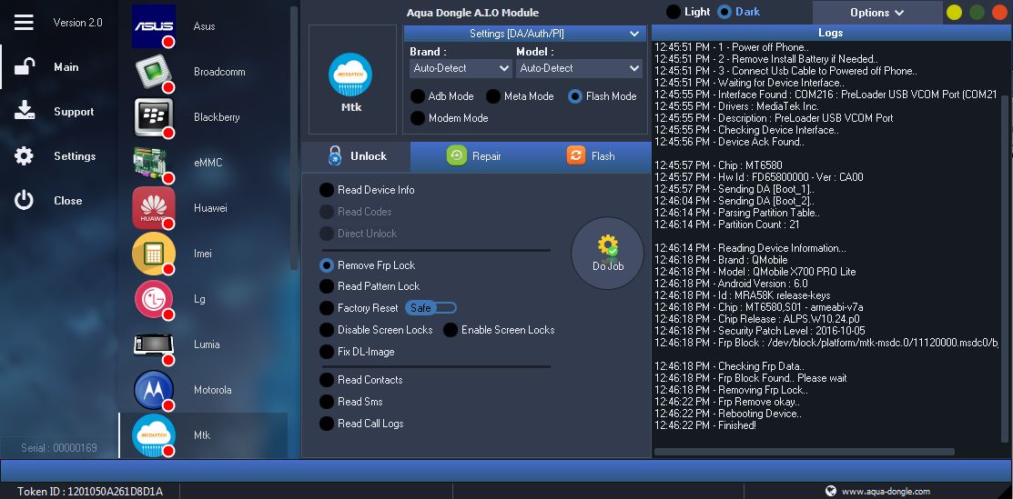Click the Close menu item label
The height and width of the screenshot is (499, 1013).
click(68, 201)
